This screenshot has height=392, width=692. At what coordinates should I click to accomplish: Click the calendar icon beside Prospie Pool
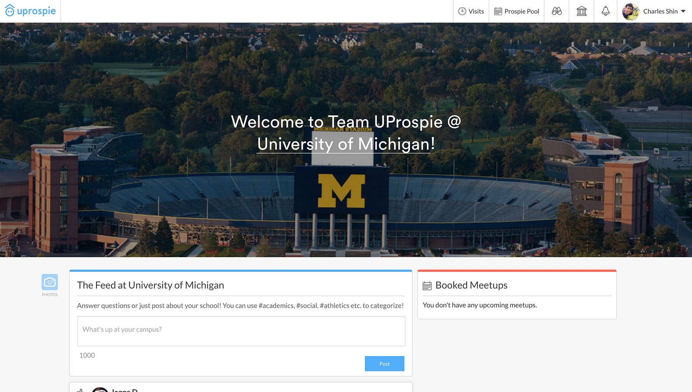click(x=498, y=11)
